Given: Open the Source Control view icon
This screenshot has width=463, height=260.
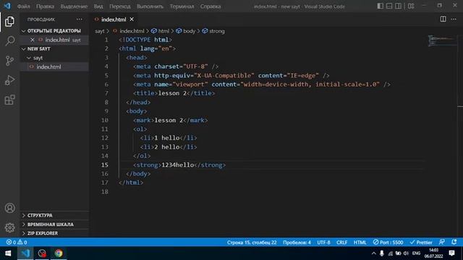Looking at the screenshot, I should tap(9, 61).
